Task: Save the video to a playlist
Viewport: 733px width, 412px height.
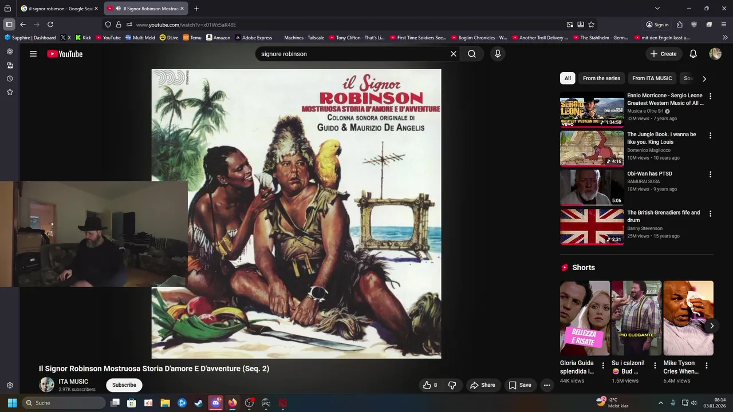Action: (x=520, y=385)
